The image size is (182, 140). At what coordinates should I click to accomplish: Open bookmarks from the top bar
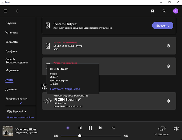tap(153, 11)
